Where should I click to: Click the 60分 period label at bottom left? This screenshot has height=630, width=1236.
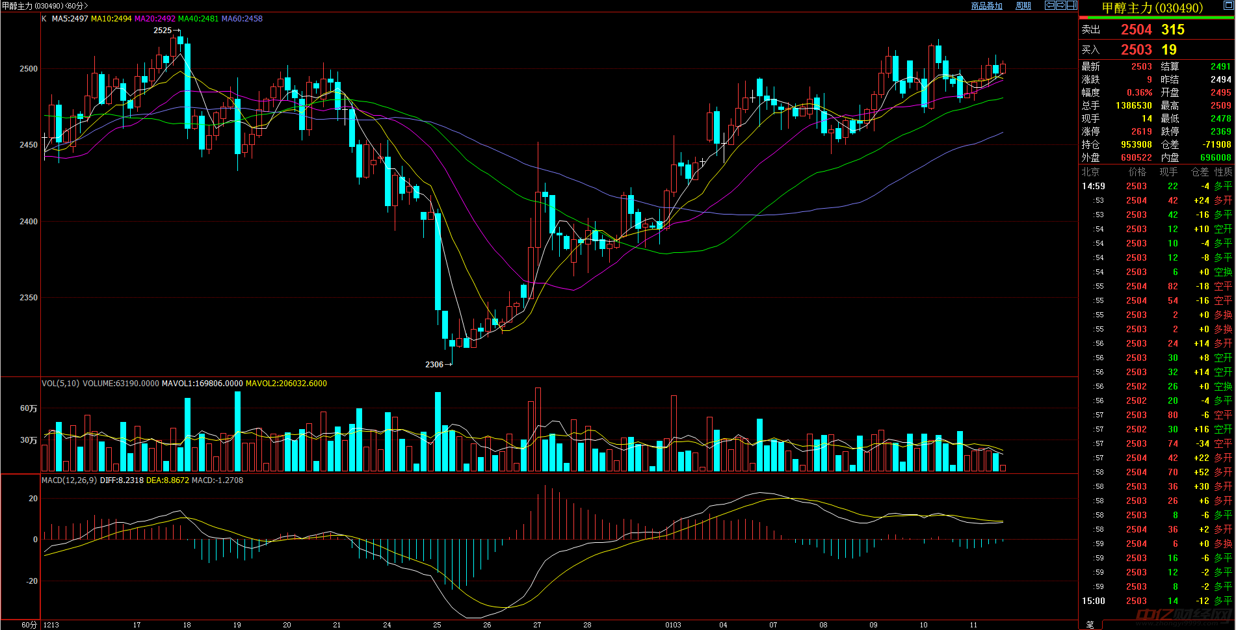(x=29, y=625)
